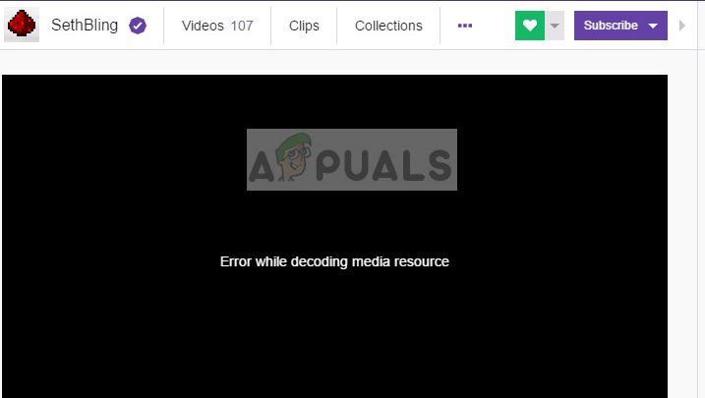
Task: Open the three-dots more options menu
Action: pyautogui.click(x=465, y=26)
